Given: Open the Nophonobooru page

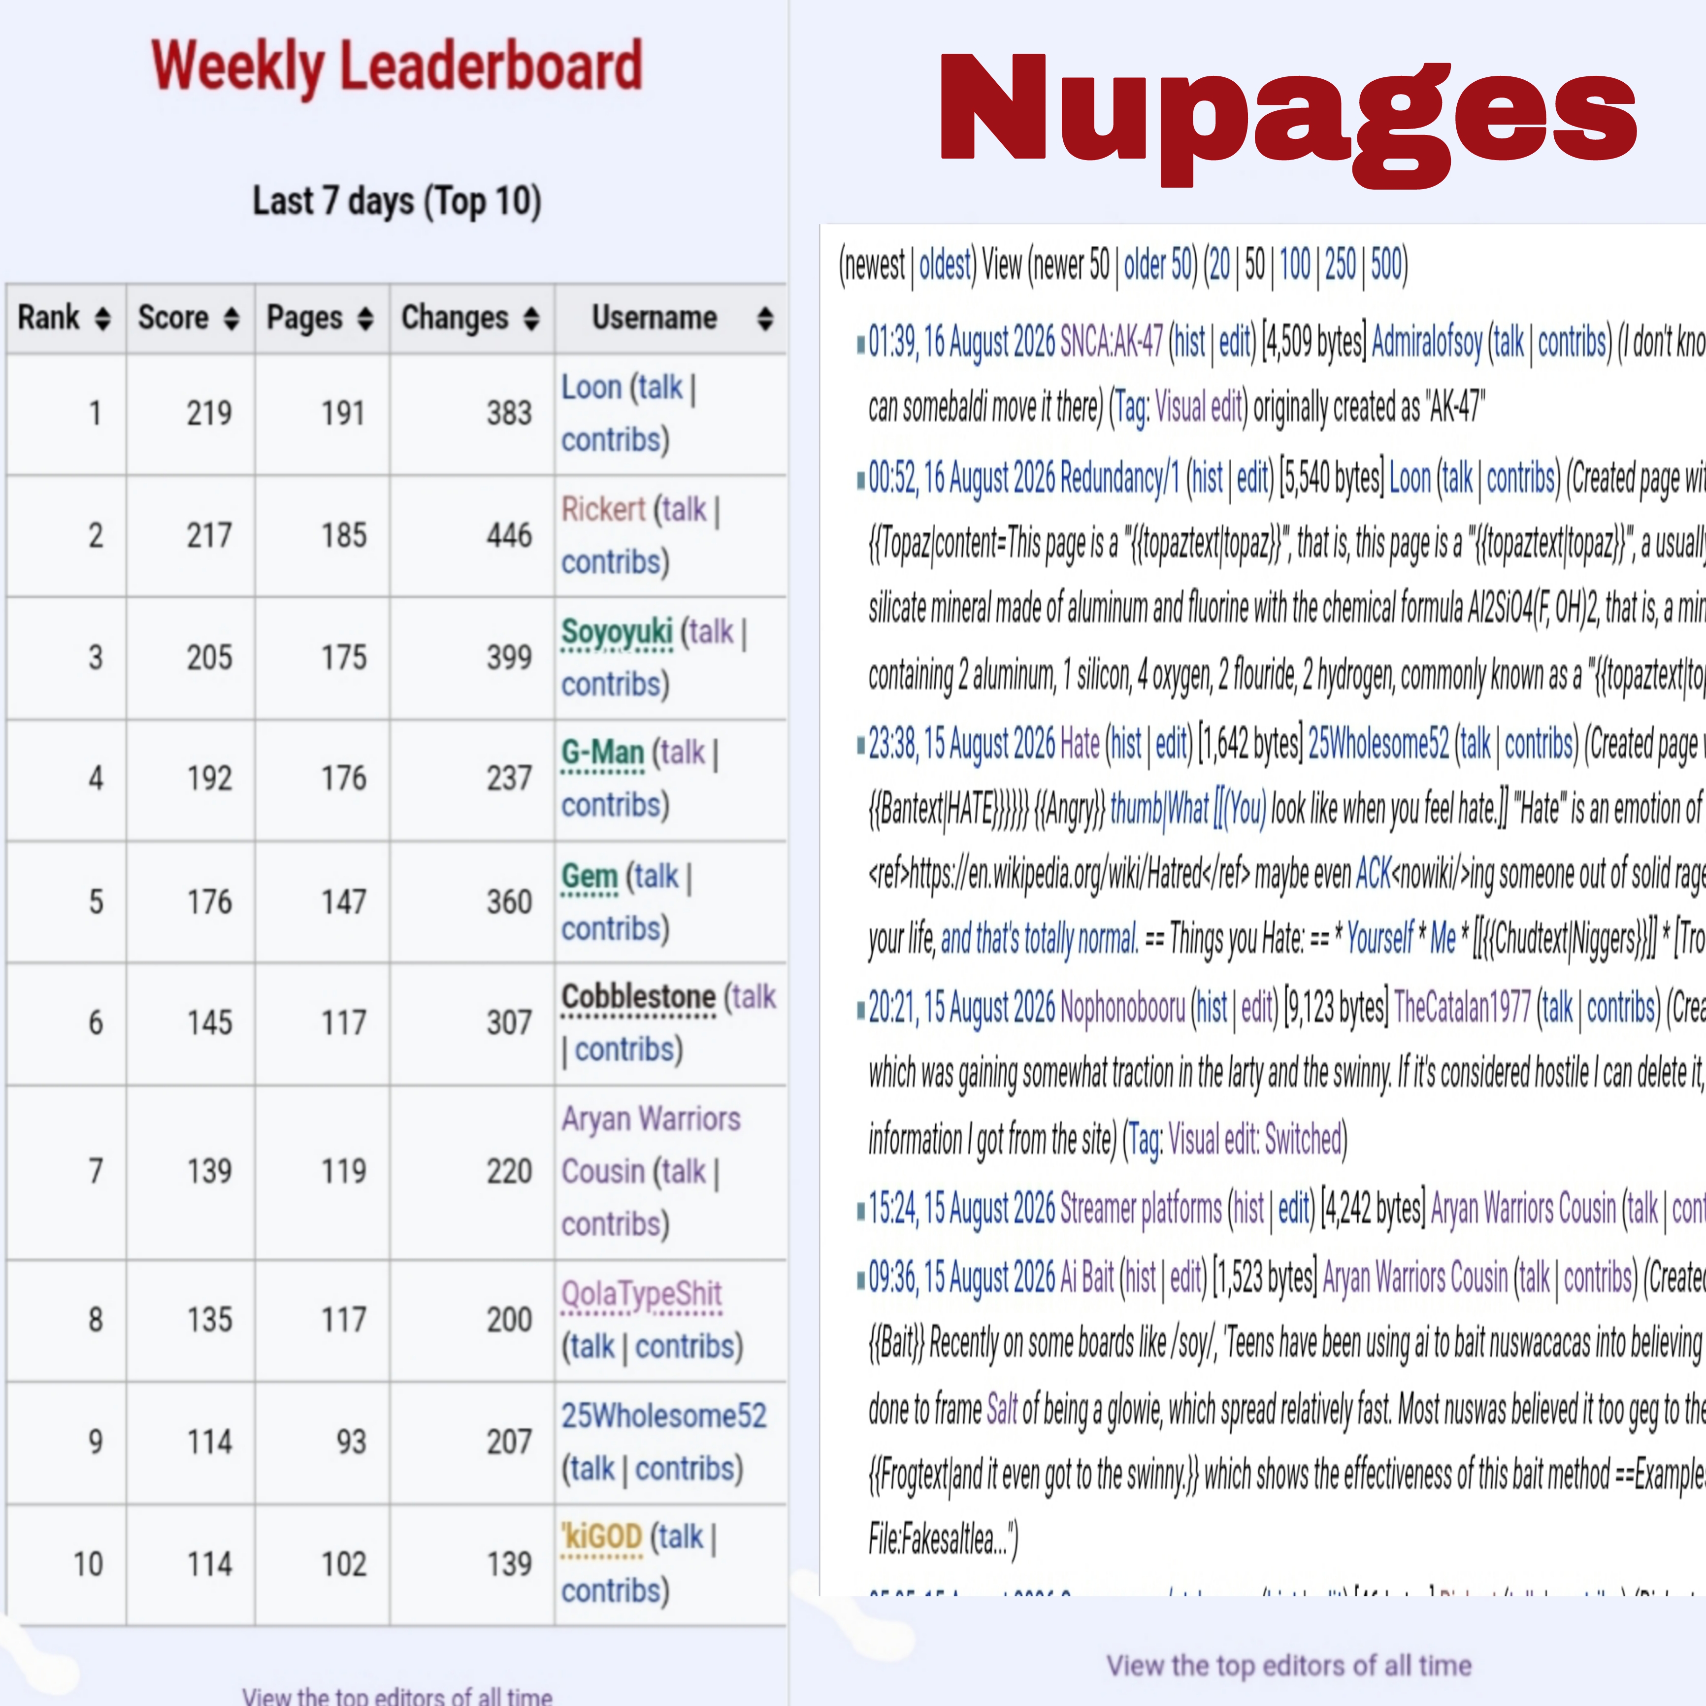Looking at the screenshot, I should 1122,1007.
